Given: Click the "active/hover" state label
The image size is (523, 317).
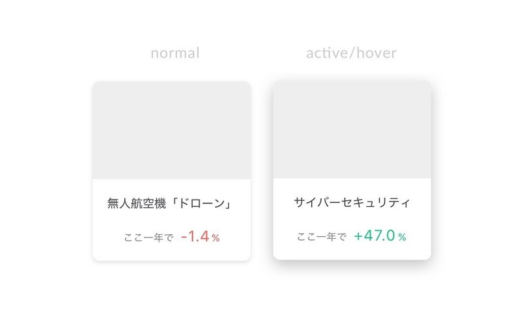Looking at the screenshot, I should (x=351, y=53).
